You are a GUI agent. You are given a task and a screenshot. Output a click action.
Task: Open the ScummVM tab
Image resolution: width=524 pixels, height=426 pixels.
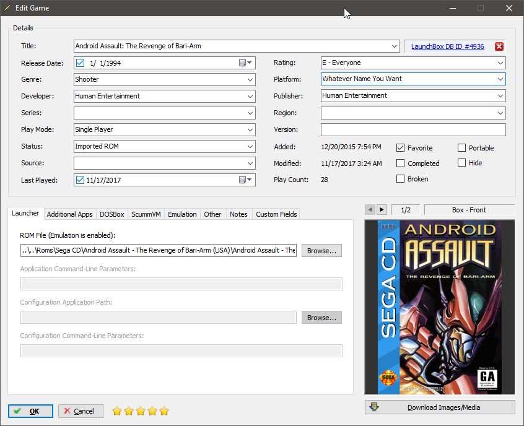tap(146, 214)
